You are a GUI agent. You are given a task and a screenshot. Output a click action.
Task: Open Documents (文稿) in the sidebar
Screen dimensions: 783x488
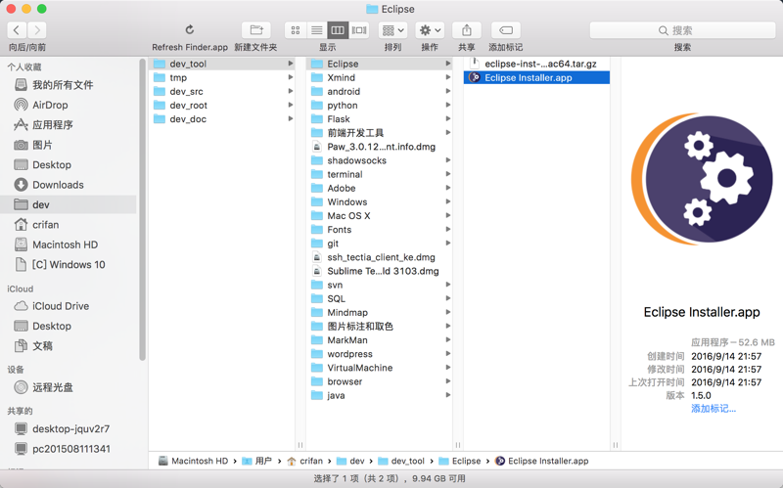click(x=68, y=346)
